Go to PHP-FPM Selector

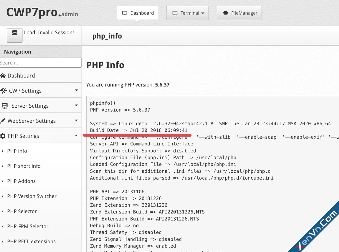[x=28, y=226]
